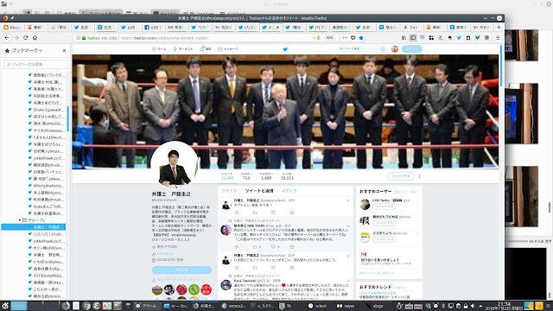Viewport: 553px width, 311px height.
Task: Click the Twitter address bar URL
Action: (165, 38)
